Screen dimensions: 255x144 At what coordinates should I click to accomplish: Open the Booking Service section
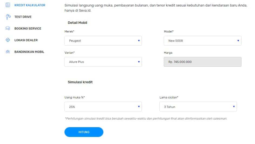28,28
